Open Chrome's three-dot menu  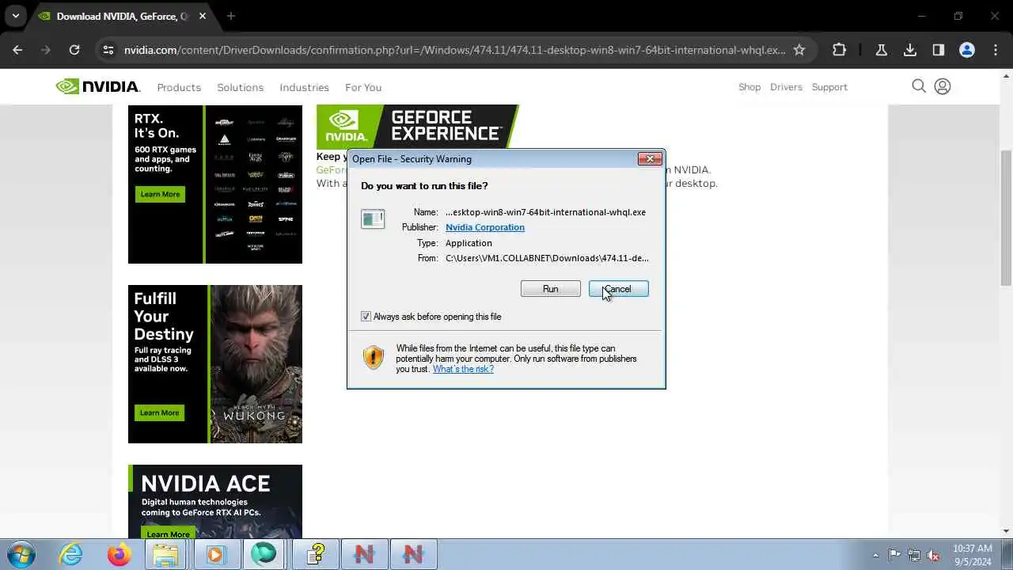pyautogui.click(x=996, y=50)
